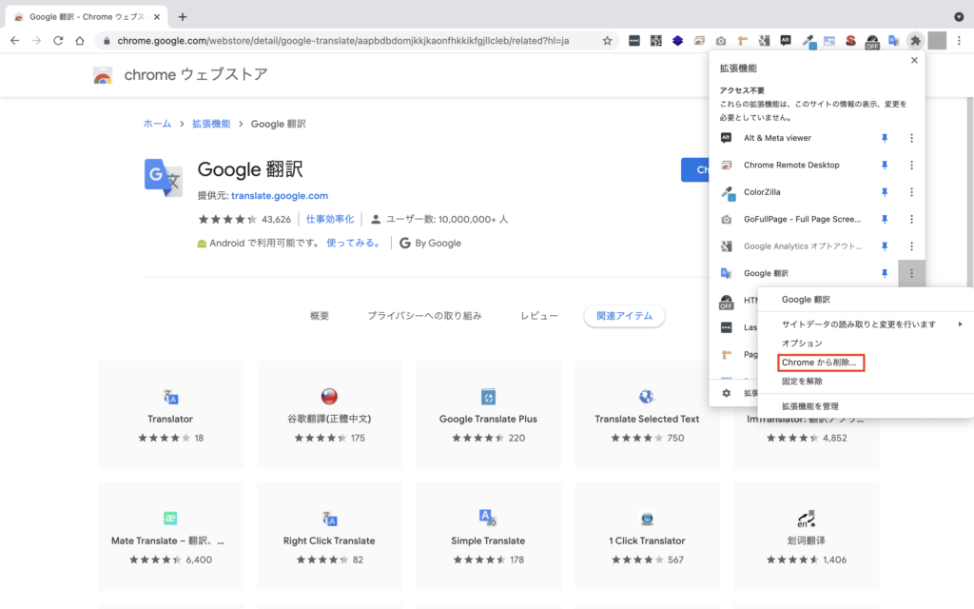Unpin Chrome Remote Desktop from toolbar
Image resolution: width=974 pixels, height=609 pixels.
coord(884,166)
